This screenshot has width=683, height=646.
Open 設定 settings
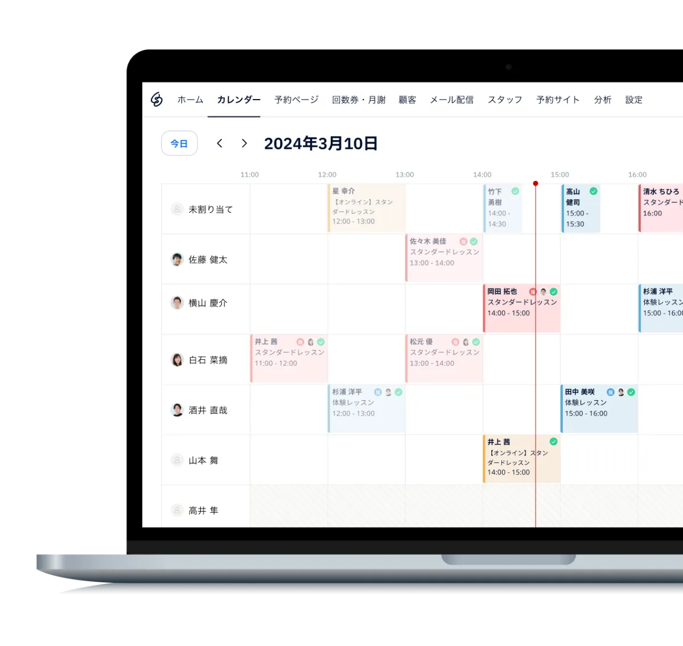tap(634, 100)
